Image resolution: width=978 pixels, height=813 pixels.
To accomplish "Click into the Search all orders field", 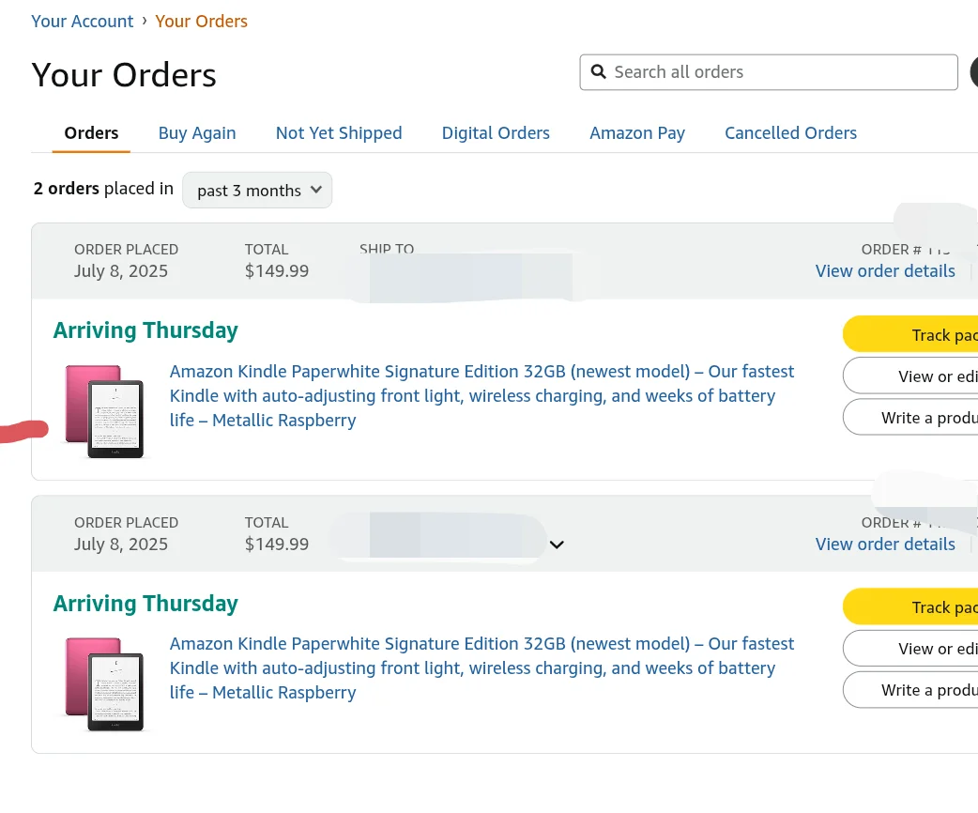I will [769, 72].
